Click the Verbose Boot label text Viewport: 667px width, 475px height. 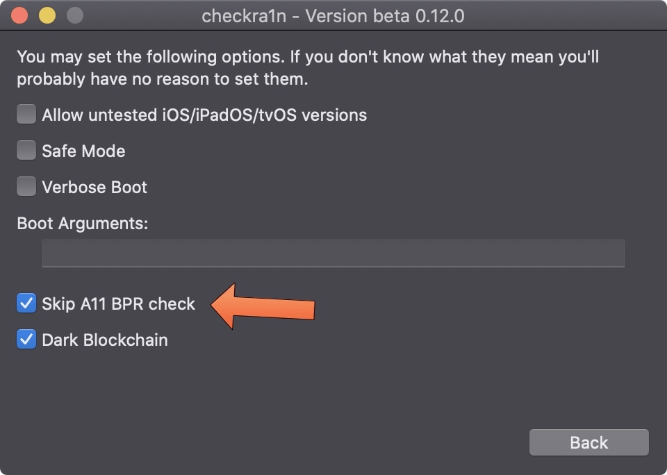94,186
